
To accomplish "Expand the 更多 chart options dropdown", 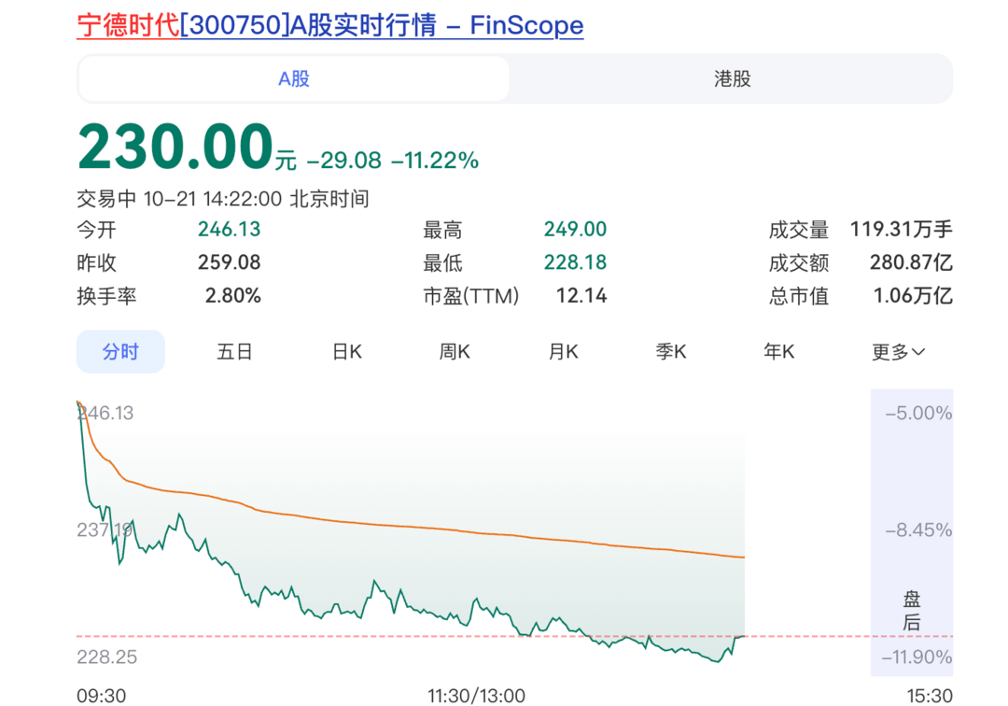I will 898,352.
